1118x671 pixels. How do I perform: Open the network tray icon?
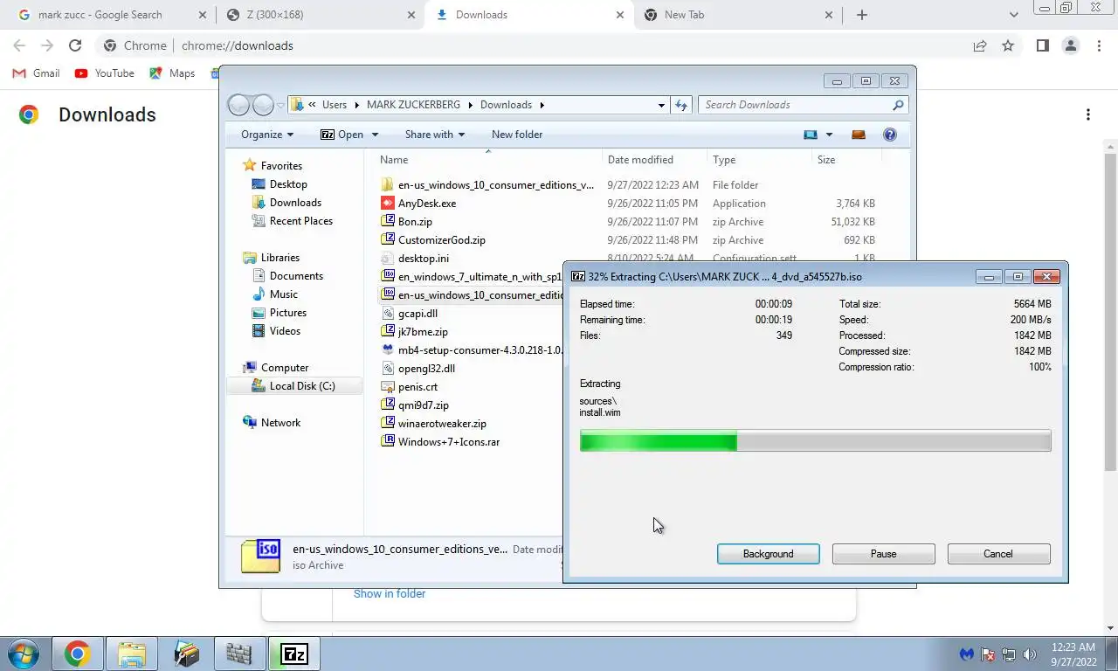pyautogui.click(x=1009, y=654)
